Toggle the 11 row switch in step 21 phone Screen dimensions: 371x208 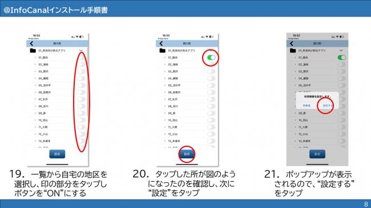[x=342, y=127]
